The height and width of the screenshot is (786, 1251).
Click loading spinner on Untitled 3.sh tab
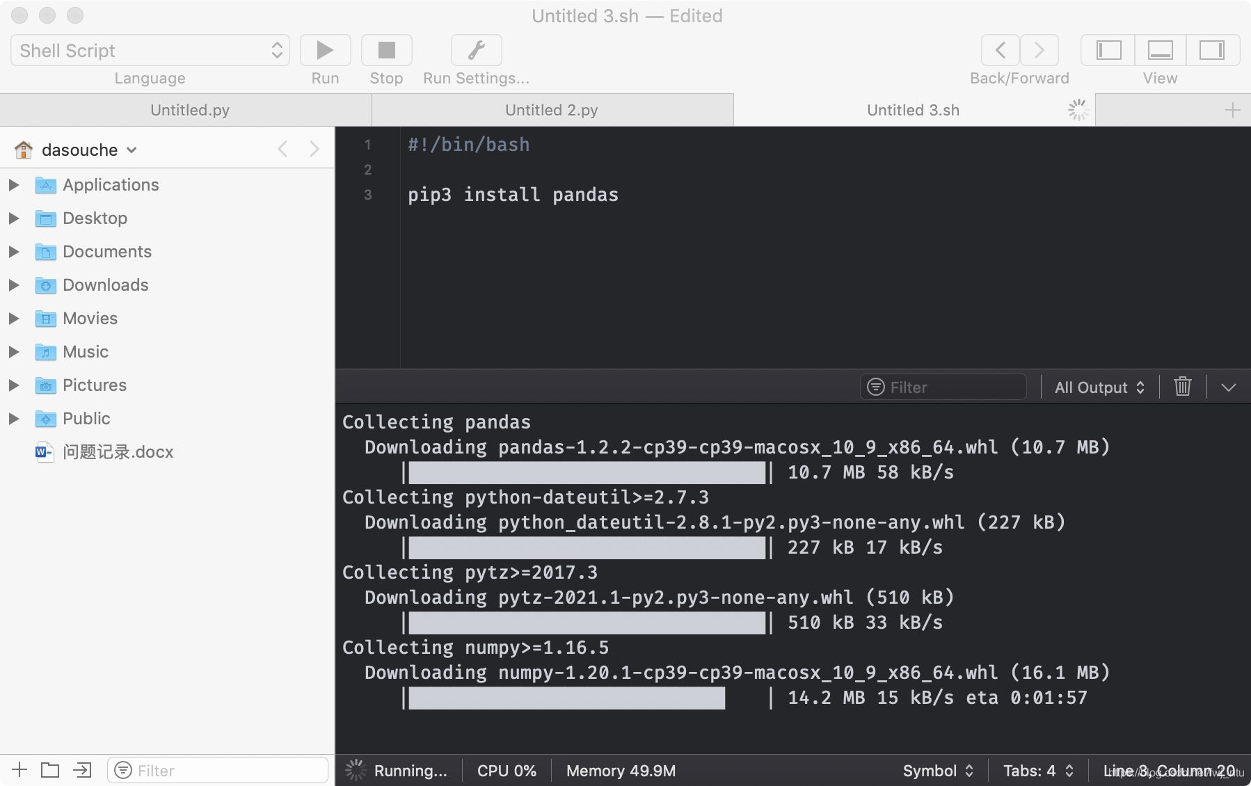[x=1078, y=110]
